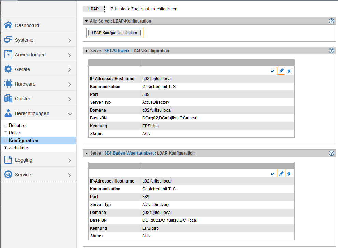The height and width of the screenshot is (248, 338).
Task: Collapse the Alle Server LDAP-Konfiguration section
Action: click(x=87, y=21)
